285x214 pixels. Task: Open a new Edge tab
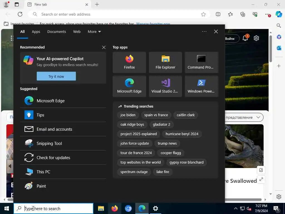pyautogui.click(x=97, y=4)
